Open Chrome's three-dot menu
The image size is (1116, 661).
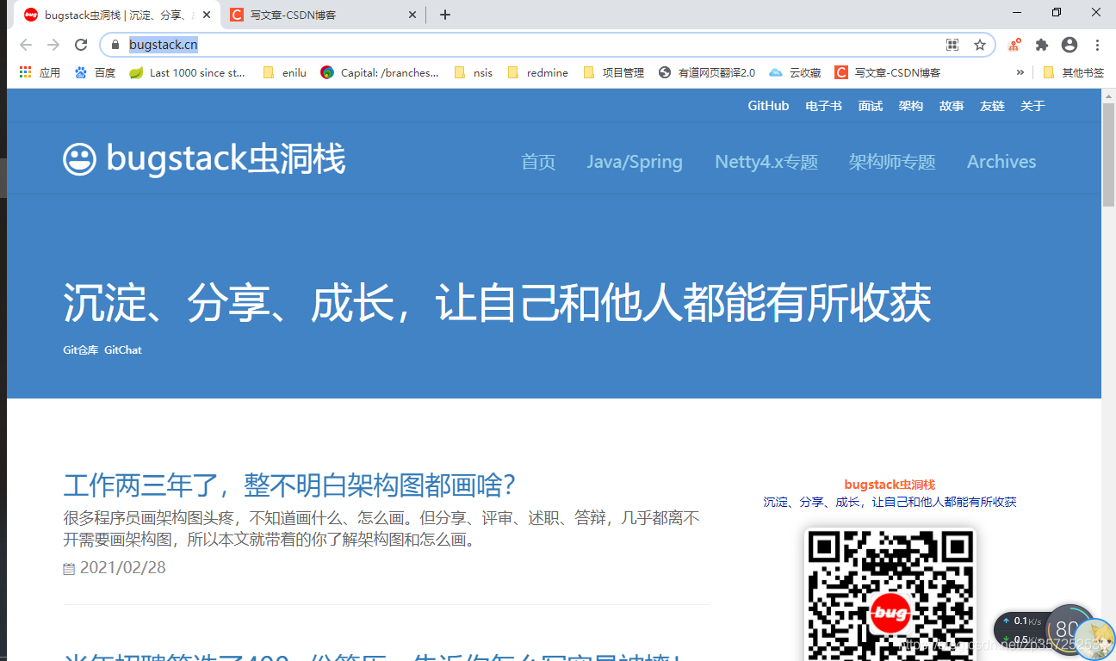coord(1097,45)
